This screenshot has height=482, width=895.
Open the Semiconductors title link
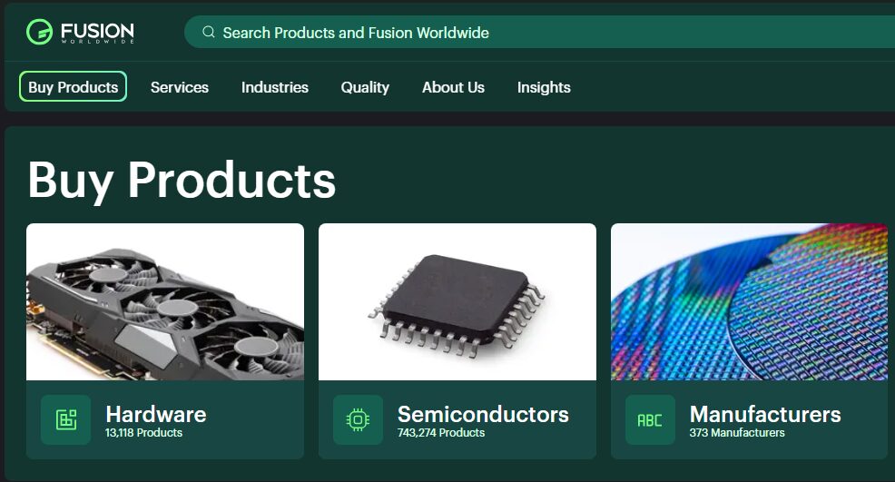483,414
